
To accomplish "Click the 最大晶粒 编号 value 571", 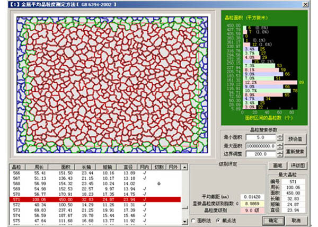I will click(x=293, y=181).
